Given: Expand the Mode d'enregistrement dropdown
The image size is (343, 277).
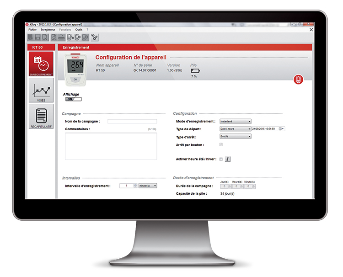Looking at the screenshot, I should click(236, 122).
